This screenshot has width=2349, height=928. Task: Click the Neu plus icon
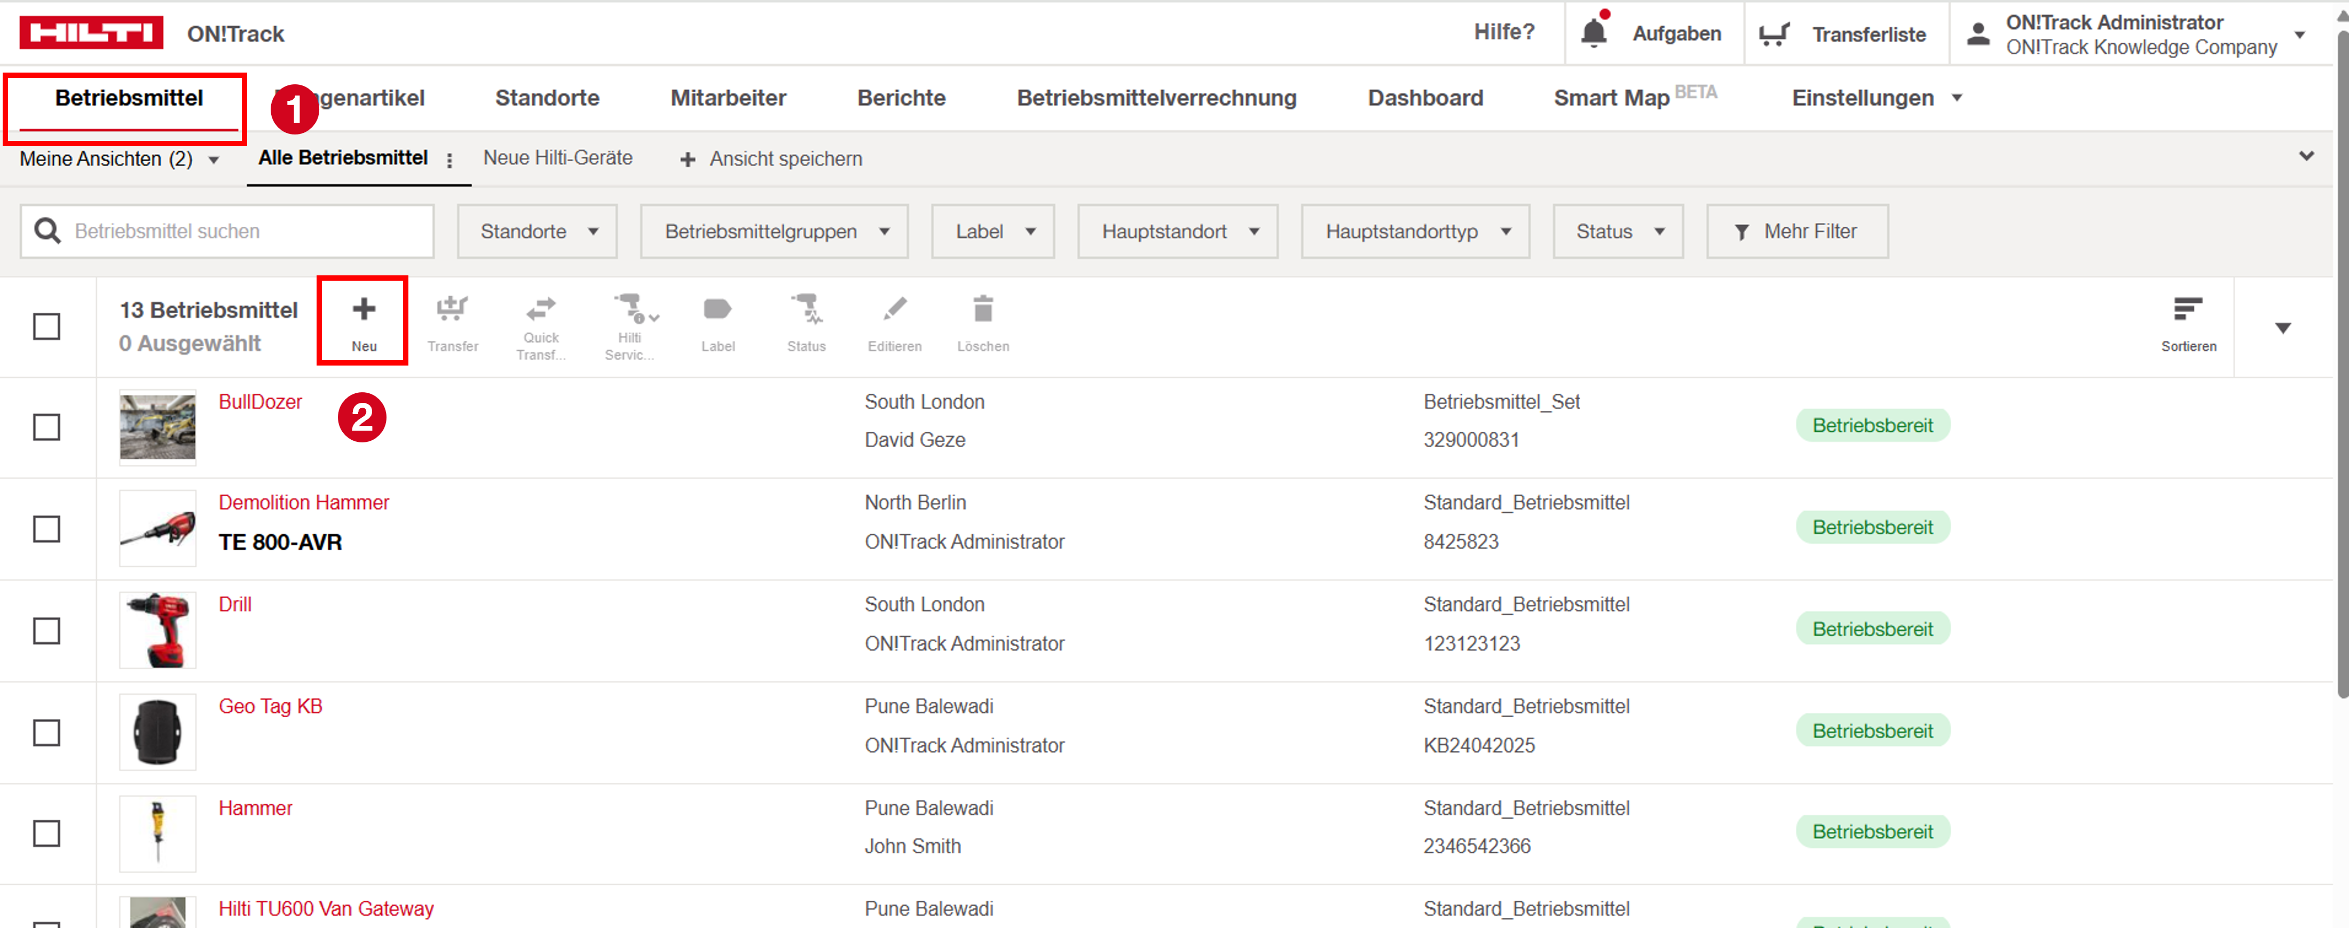(363, 310)
